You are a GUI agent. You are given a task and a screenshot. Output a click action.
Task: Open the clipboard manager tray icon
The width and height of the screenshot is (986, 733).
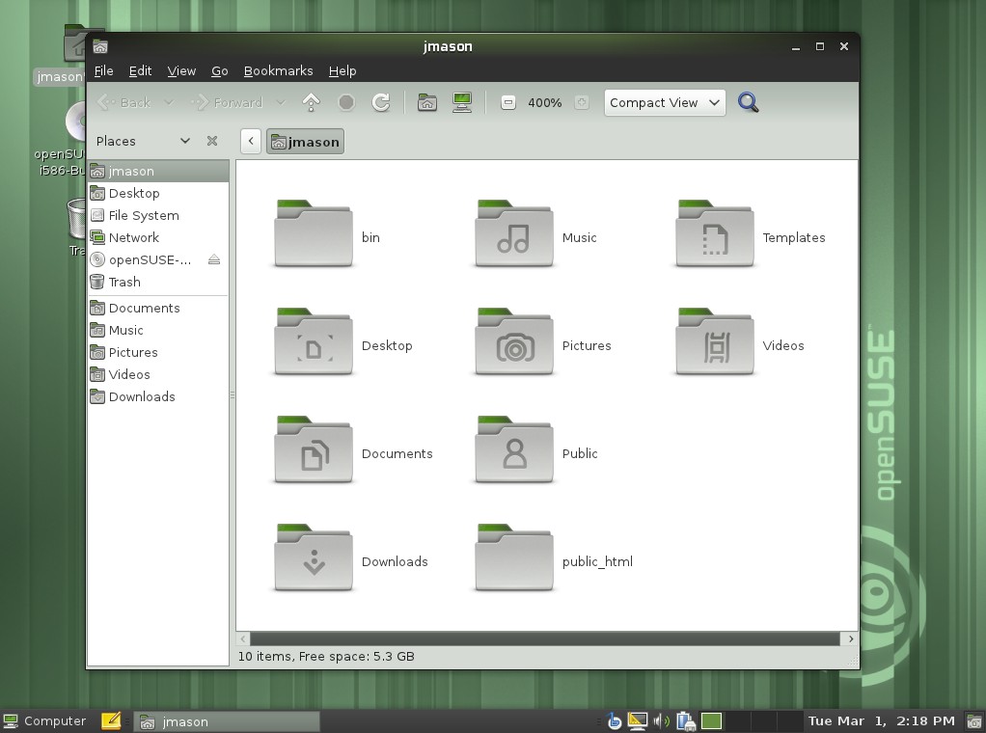(x=685, y=721)
